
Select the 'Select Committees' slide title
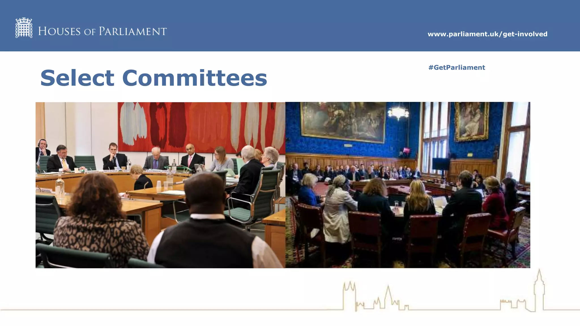click(153, 78)
